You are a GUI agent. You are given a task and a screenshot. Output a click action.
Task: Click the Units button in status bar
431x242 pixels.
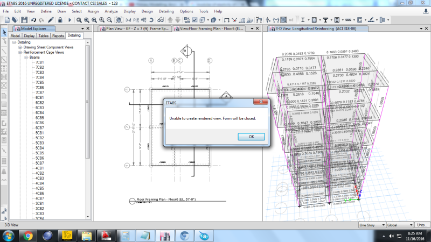click(x=422, y=225)
